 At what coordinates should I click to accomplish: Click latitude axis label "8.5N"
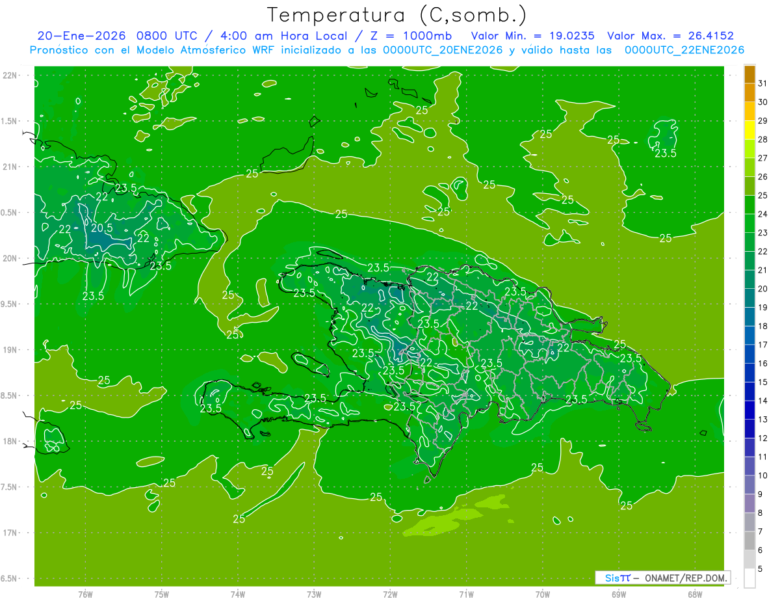(x=9, y=395)
